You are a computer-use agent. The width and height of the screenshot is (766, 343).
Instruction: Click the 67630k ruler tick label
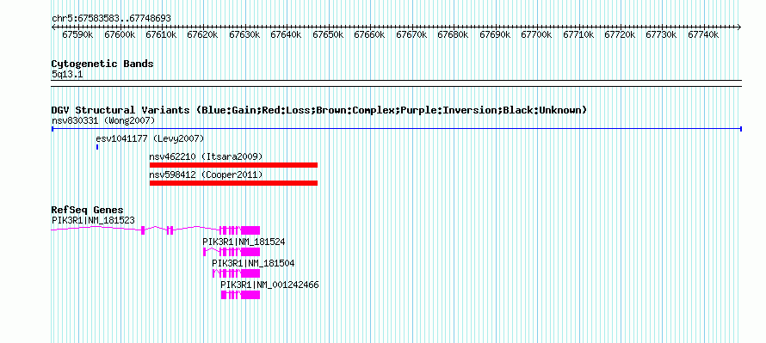pos(244,34)
